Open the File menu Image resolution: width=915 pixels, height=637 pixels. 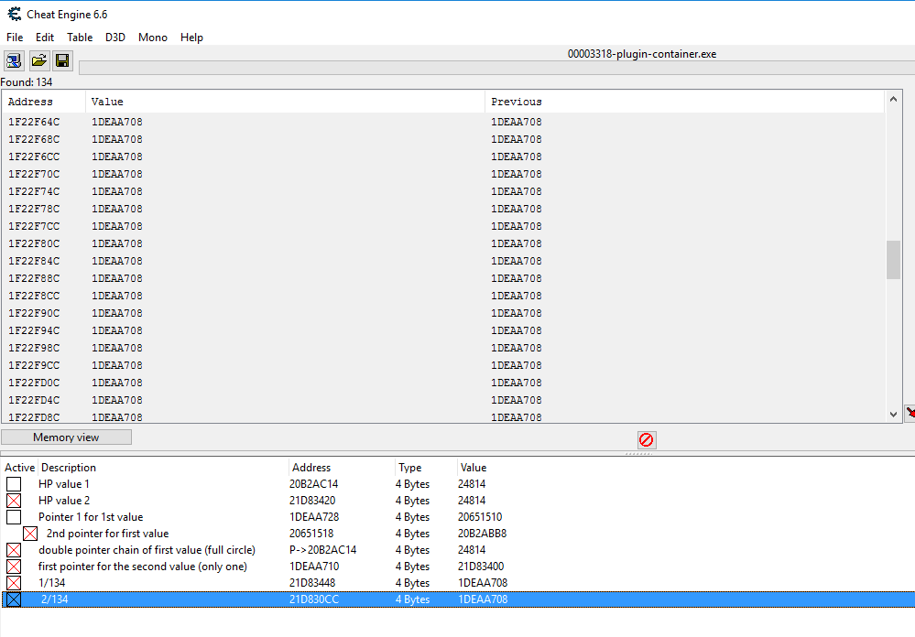15,38
